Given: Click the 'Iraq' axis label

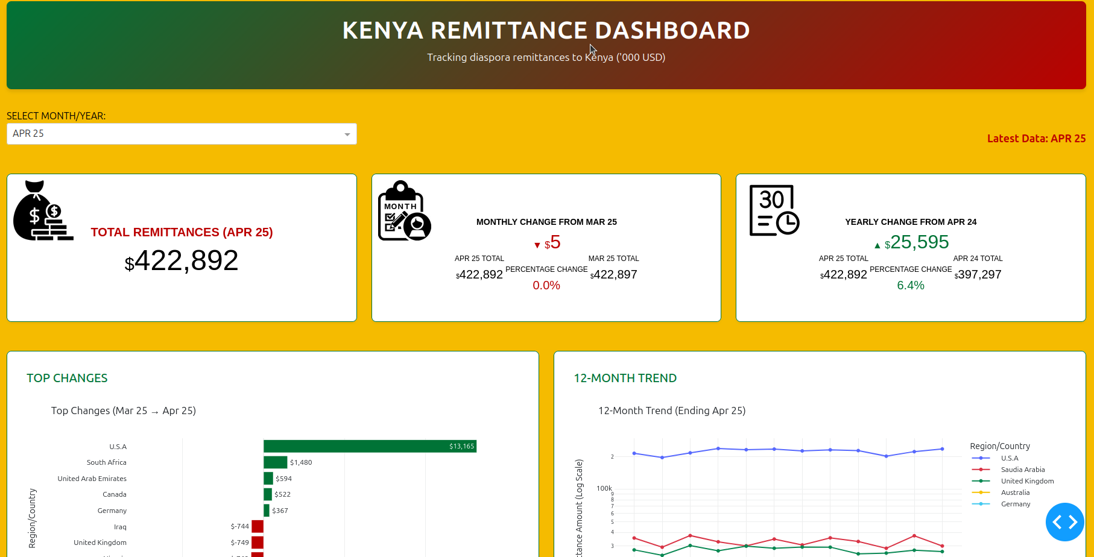Looking at the screenshot, I should point(121,527).
